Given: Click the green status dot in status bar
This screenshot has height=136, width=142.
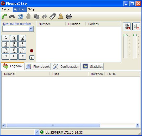Looking at the screenshot, I should tap(42, 132).
